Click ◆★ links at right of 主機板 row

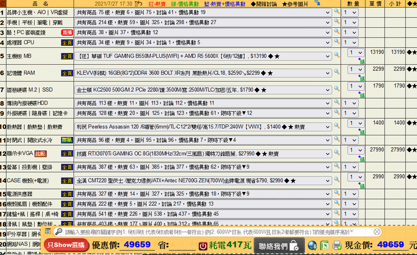click(x=412, y=52)
